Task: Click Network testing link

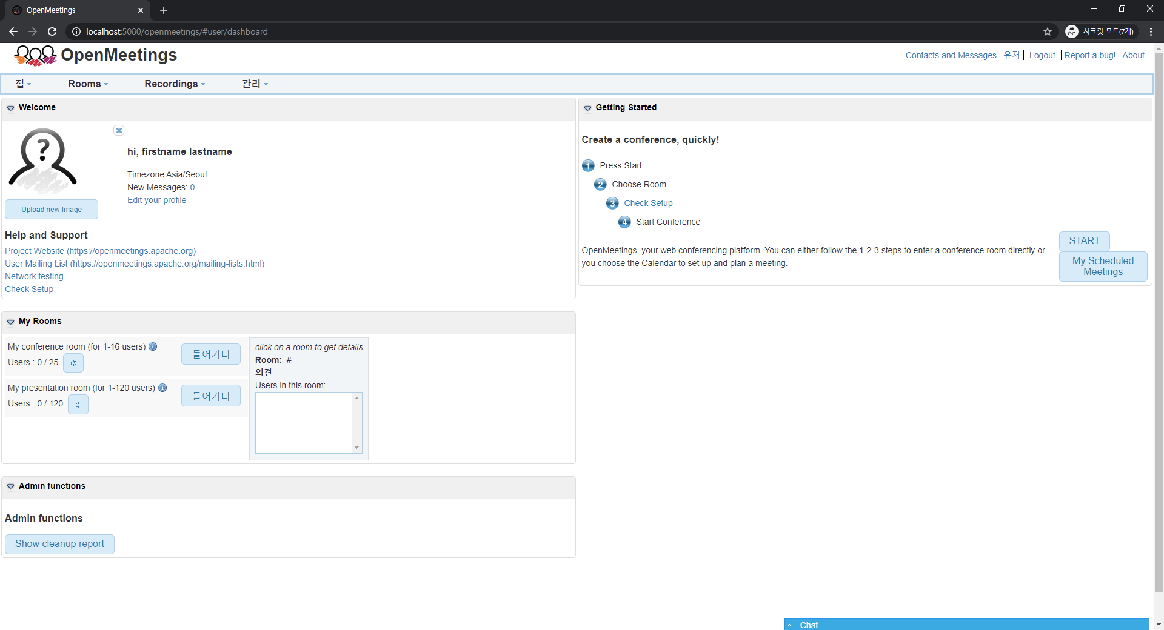Action: coord(34,276)
